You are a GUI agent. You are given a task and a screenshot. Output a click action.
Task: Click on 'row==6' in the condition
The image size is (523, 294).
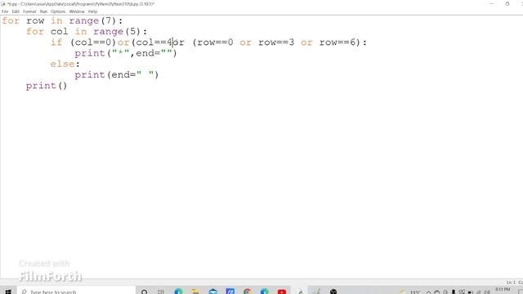pyautogui.click(x=337, y=42)
